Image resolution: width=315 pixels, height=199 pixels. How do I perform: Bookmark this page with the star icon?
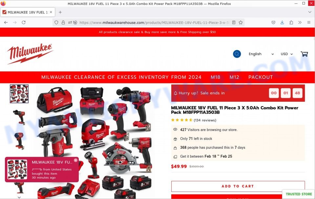(x=241, y=23)
